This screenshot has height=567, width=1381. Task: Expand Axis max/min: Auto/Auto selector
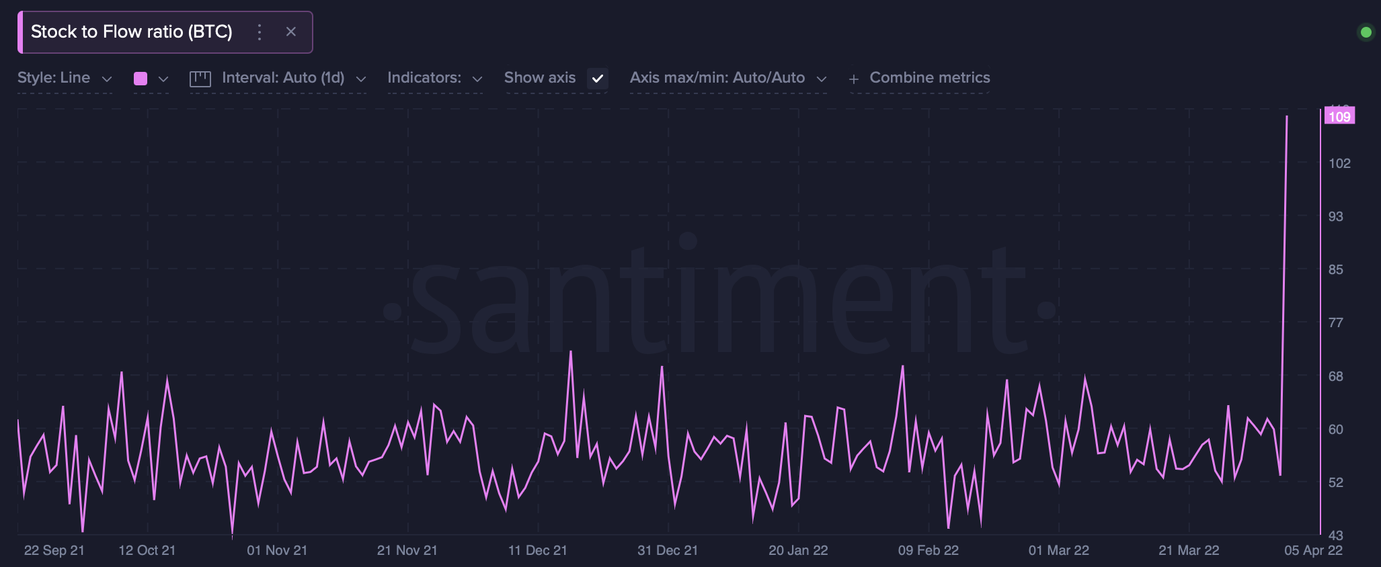[x=727, y=78]
